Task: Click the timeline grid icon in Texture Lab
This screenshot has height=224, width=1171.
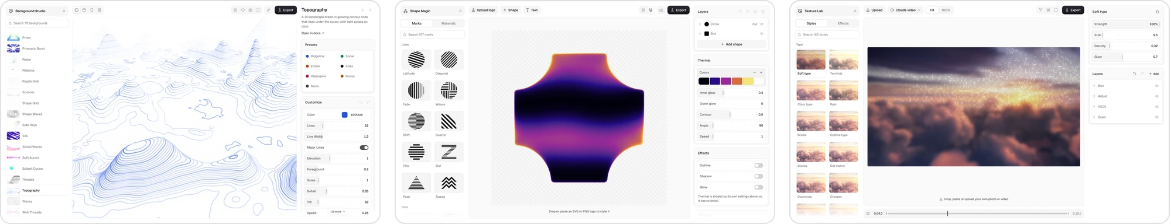Action: pos(868,213)
